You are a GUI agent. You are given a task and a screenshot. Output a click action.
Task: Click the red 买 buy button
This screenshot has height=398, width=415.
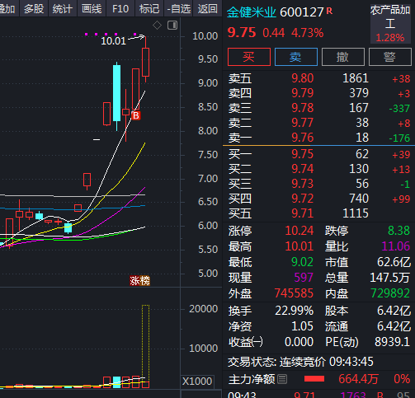[x=249, y=57]
